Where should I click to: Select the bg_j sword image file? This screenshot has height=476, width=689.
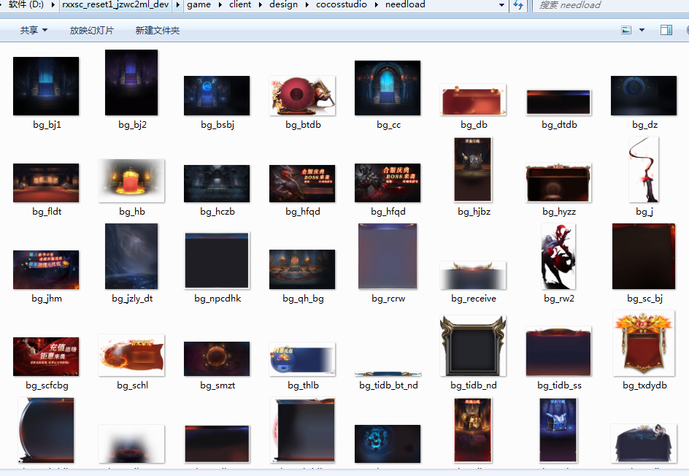pos(644,170)
